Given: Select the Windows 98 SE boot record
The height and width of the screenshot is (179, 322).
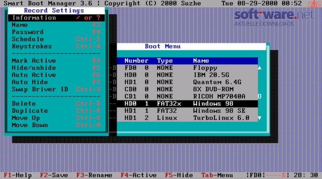Looking at the screenshot, I should coord(187,111).
